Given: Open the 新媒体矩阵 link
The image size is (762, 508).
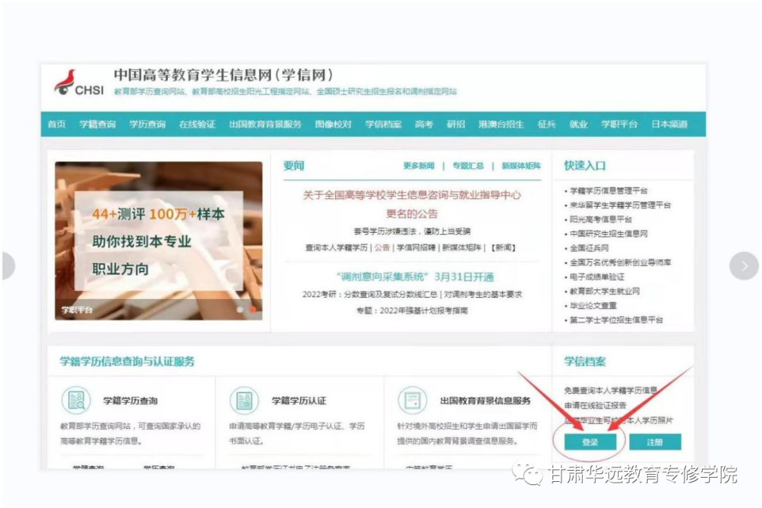Looking at the screenshot, I should pyautogui.click(x=521, y=166).
